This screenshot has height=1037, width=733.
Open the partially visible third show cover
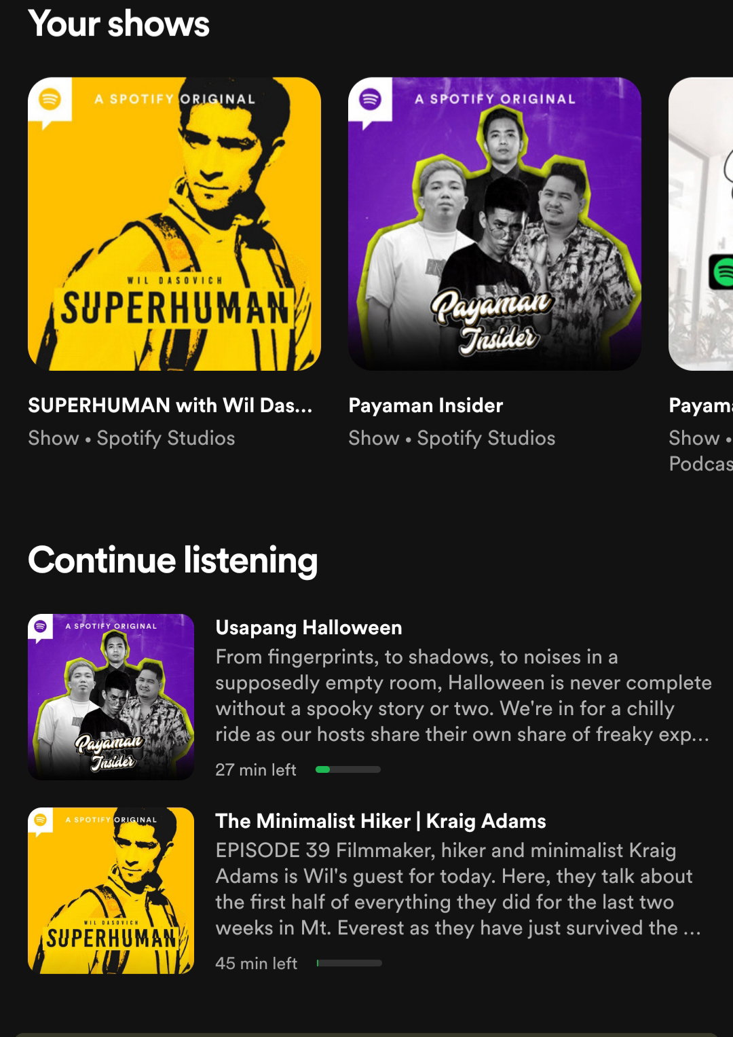[x=701, y=224]
